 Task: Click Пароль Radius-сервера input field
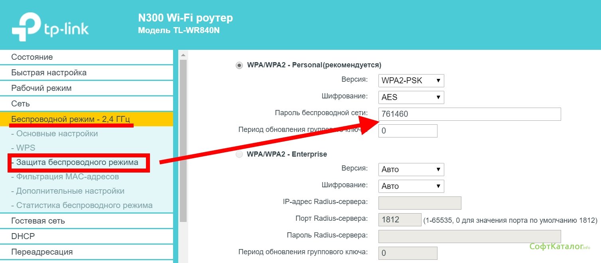point(469,236)
